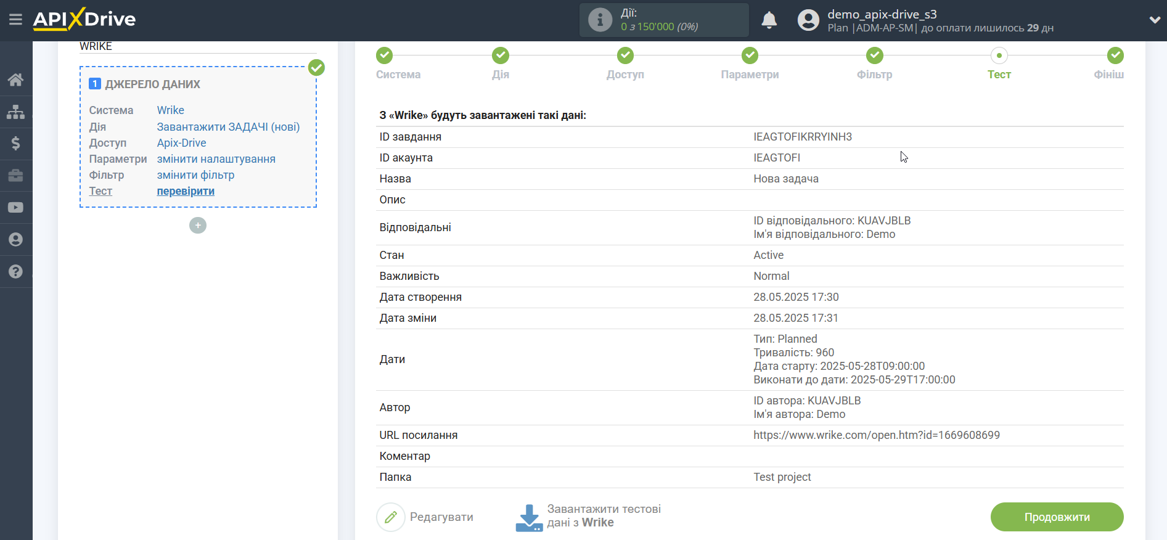Open the help question mark icon
The height and width of the screenshot is (540, 1167).
coord(16,272)
